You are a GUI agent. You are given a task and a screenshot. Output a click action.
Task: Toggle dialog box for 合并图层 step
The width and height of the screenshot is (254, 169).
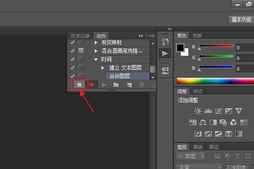point(81,76)
